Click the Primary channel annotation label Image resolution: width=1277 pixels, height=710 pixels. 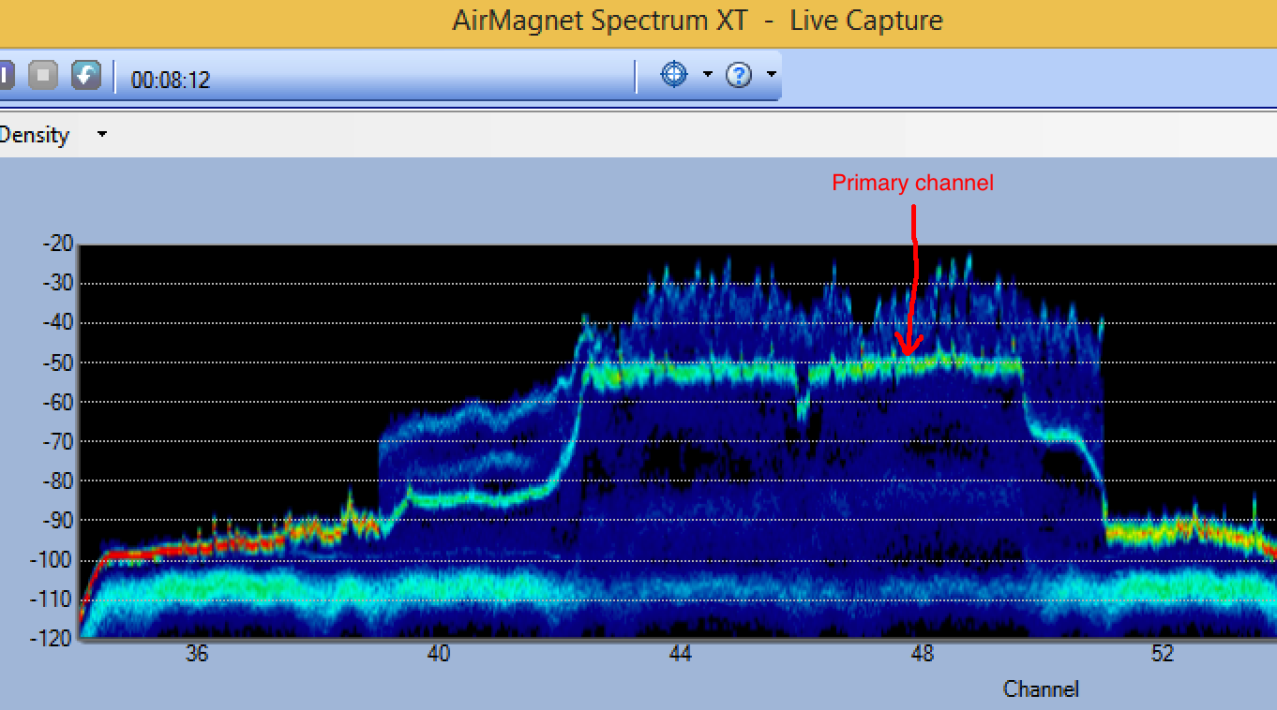(x=911, y=183)
